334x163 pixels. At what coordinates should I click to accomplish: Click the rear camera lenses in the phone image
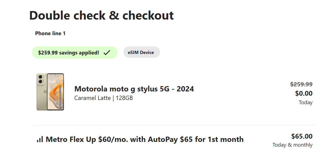click(40, 79)
